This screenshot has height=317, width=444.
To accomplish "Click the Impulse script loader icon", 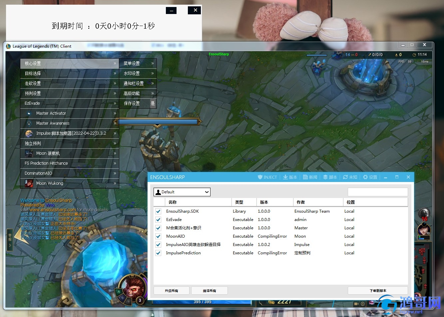I will point(29,133).
